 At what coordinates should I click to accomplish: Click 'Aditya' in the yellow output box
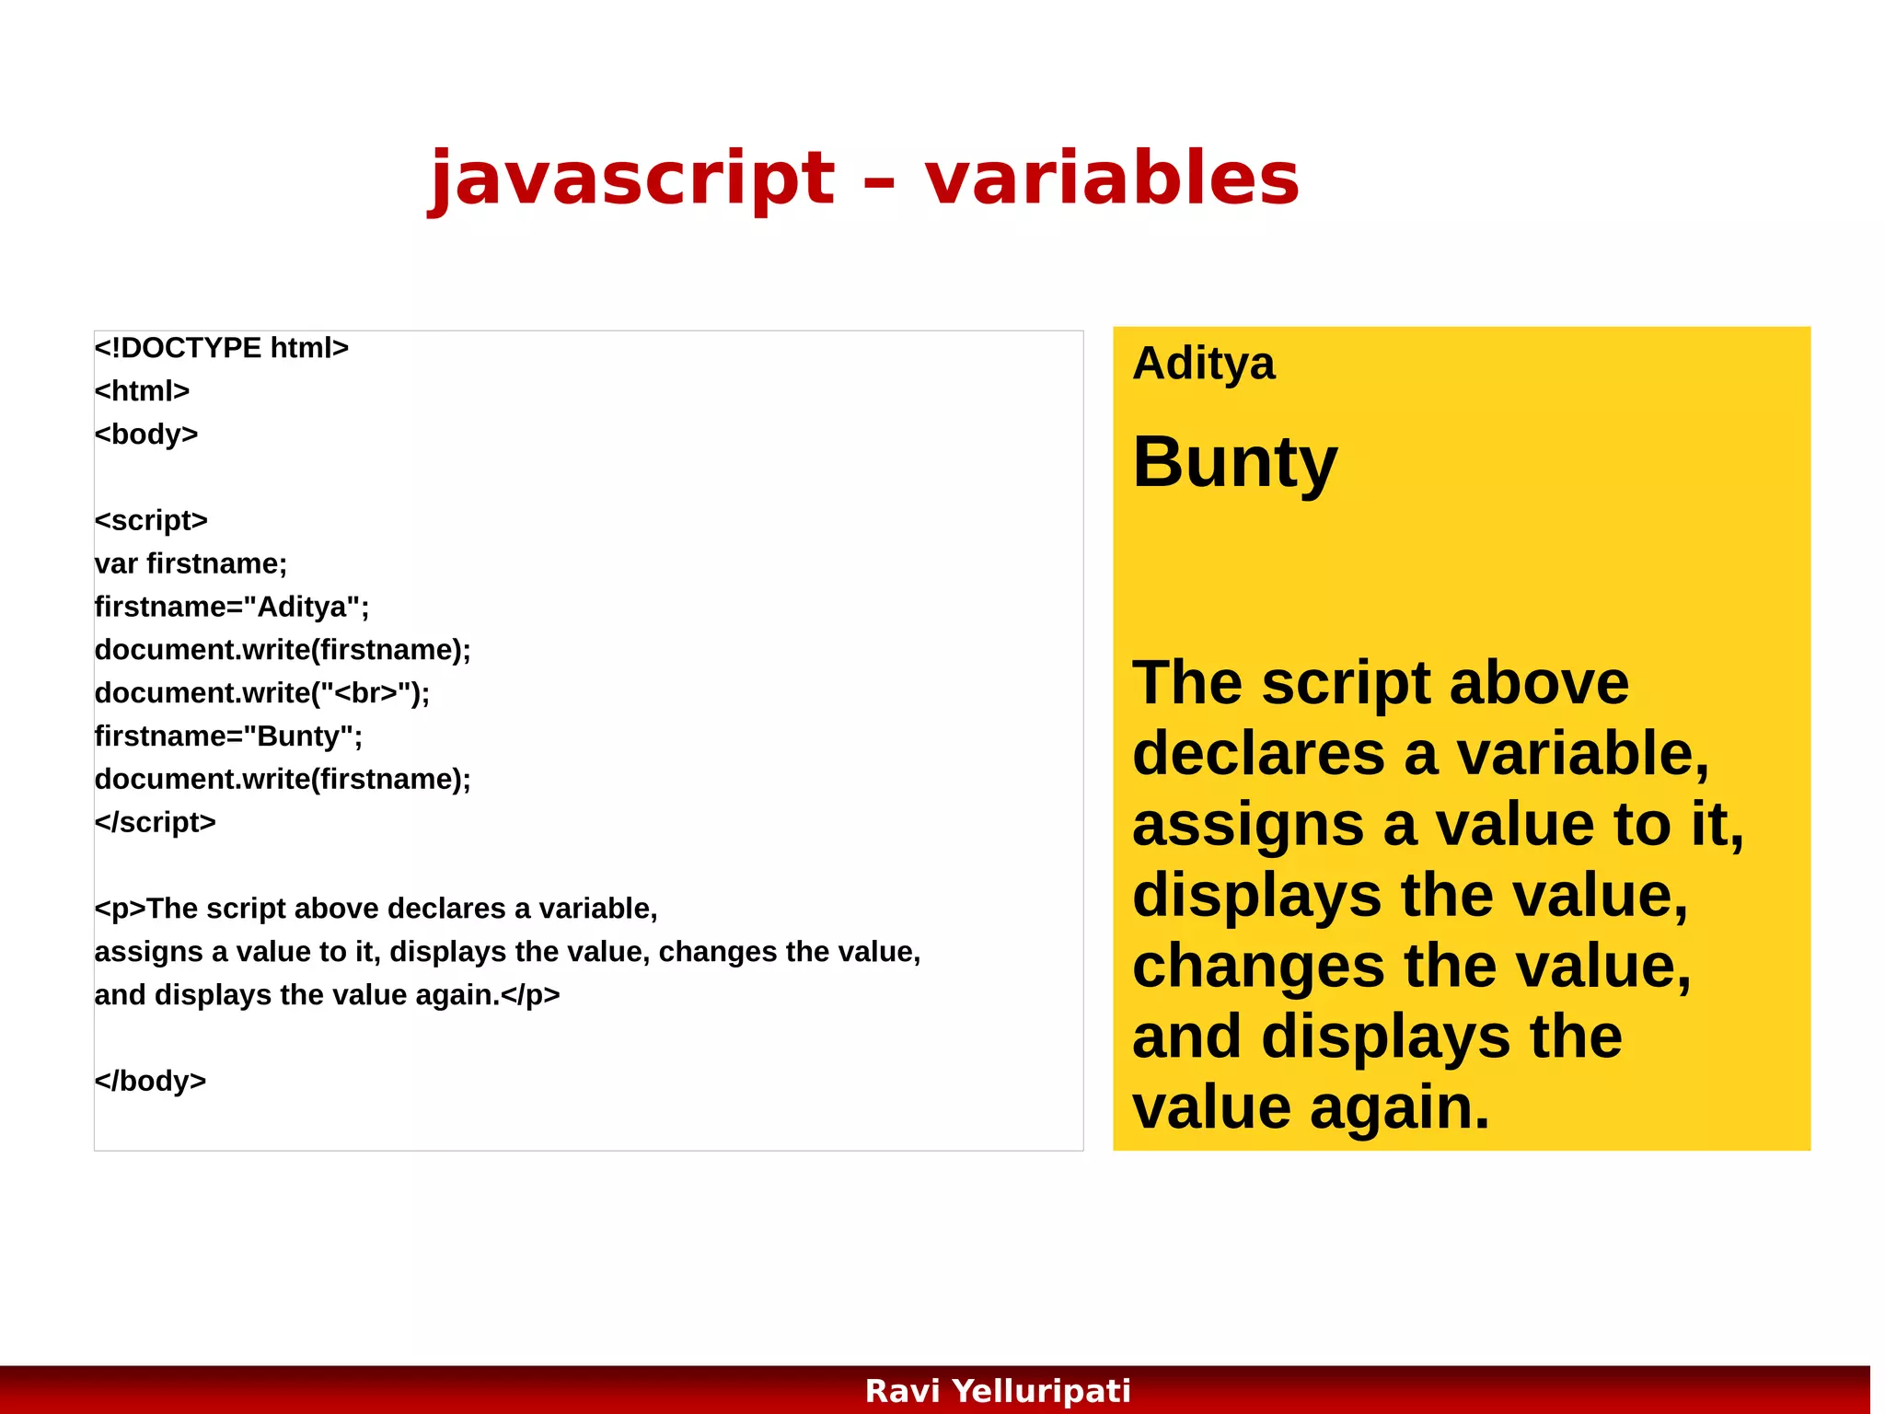(x=1203, y=364)
